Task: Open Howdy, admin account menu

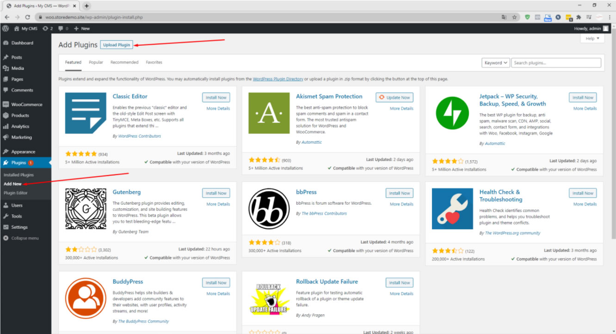Action: 591,28
